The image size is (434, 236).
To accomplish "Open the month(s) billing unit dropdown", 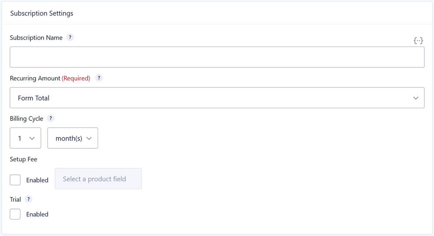I will (x=72, y=138).
